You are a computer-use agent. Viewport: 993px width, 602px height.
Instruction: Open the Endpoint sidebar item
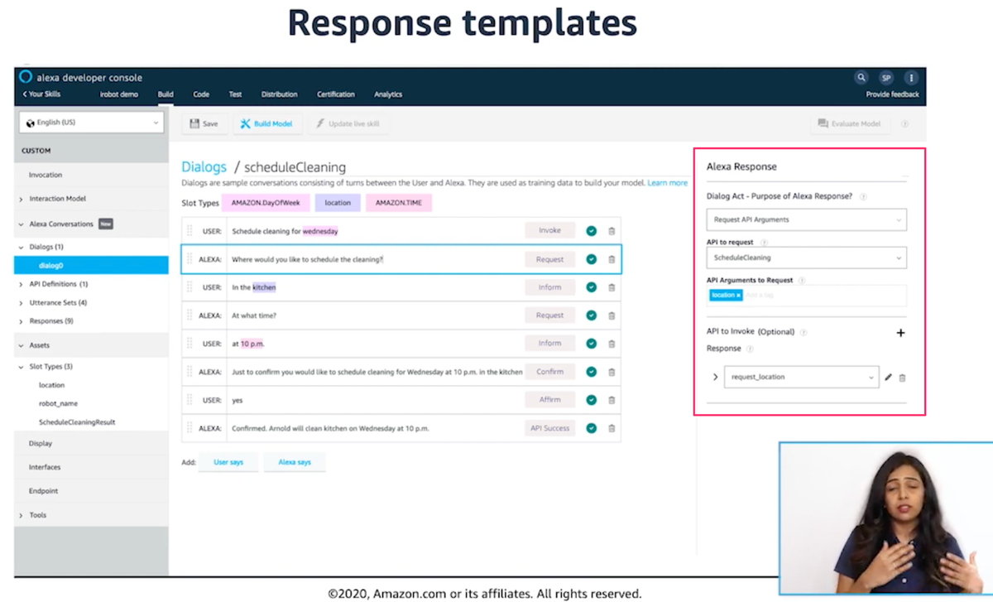click(44, 491)
